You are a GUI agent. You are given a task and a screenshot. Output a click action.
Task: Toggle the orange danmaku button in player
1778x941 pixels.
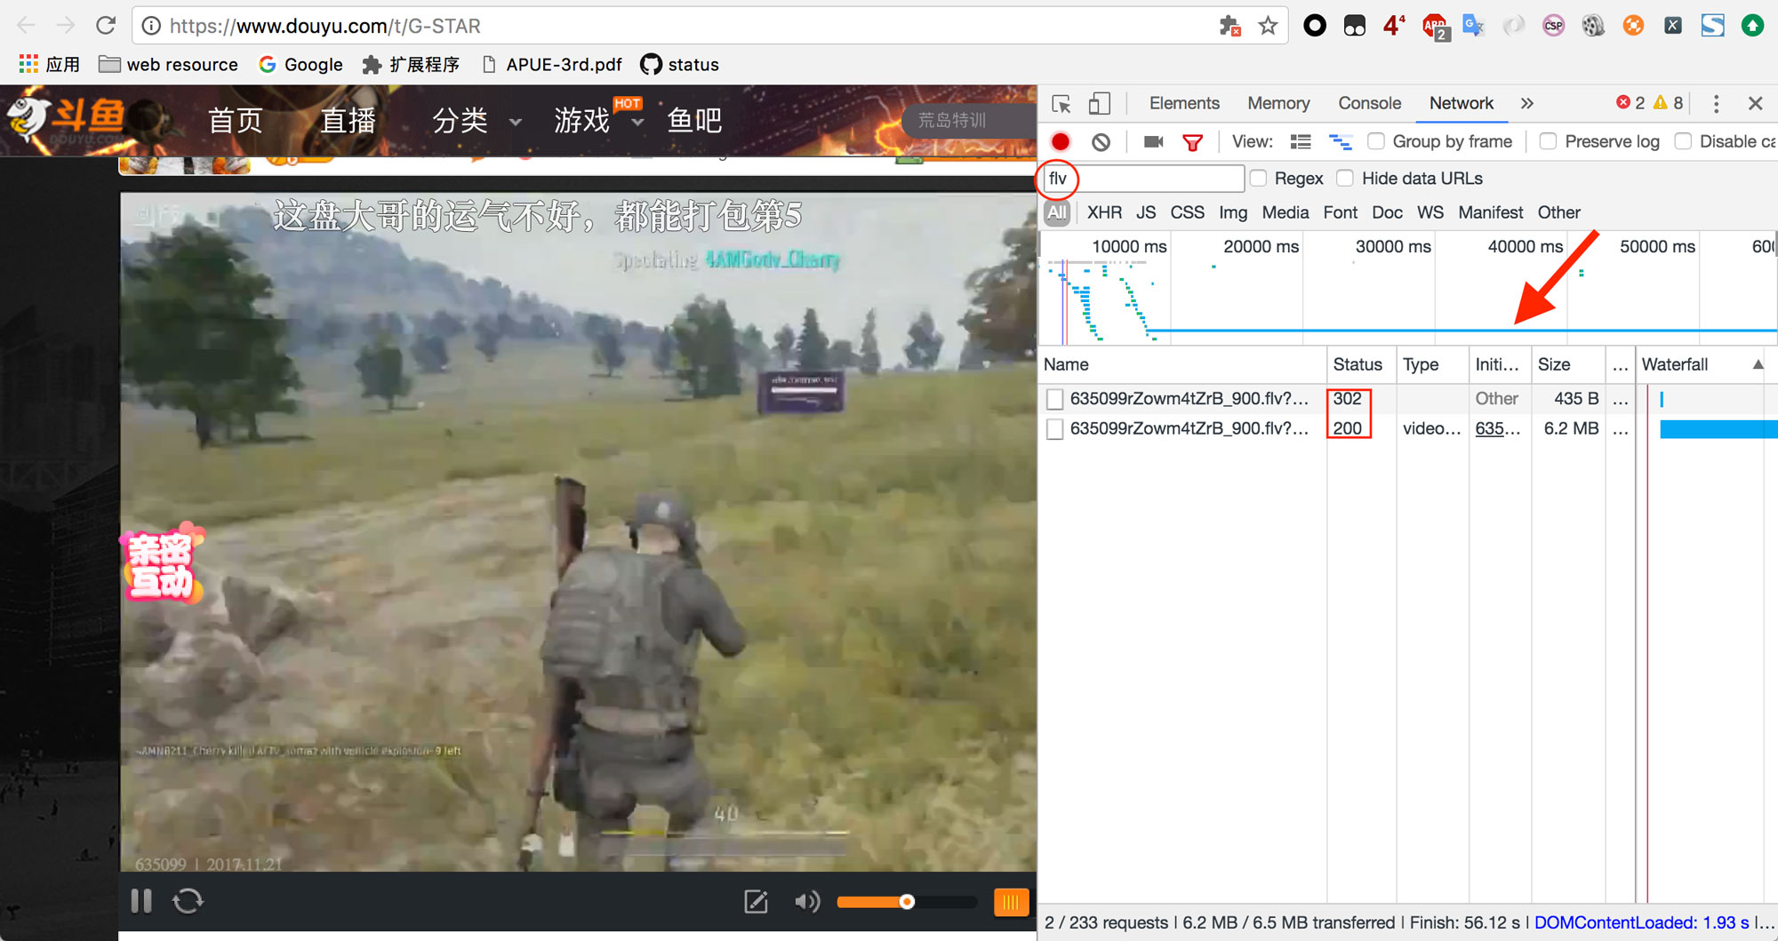click(x=1012, y=902)
